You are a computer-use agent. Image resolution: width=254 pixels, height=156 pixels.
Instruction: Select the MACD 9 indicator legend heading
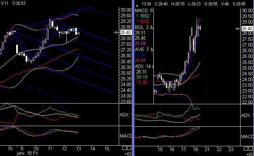coord(144,10)
